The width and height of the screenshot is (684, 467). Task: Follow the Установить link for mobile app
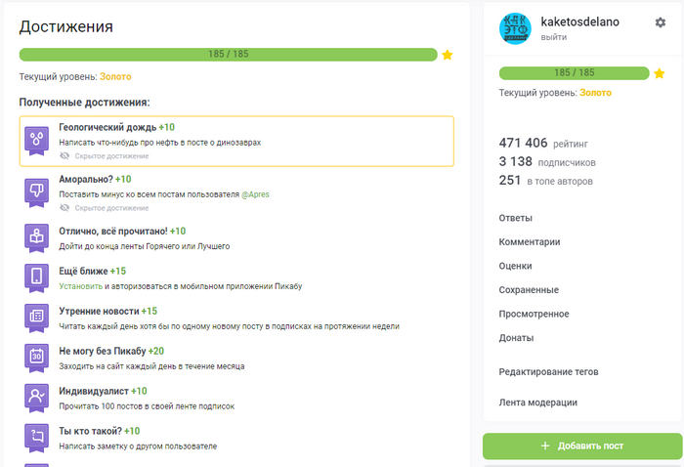(x=80, y=286)
